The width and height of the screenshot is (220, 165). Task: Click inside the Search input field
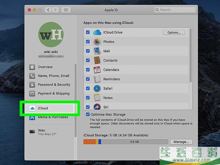tap(175, 10)
